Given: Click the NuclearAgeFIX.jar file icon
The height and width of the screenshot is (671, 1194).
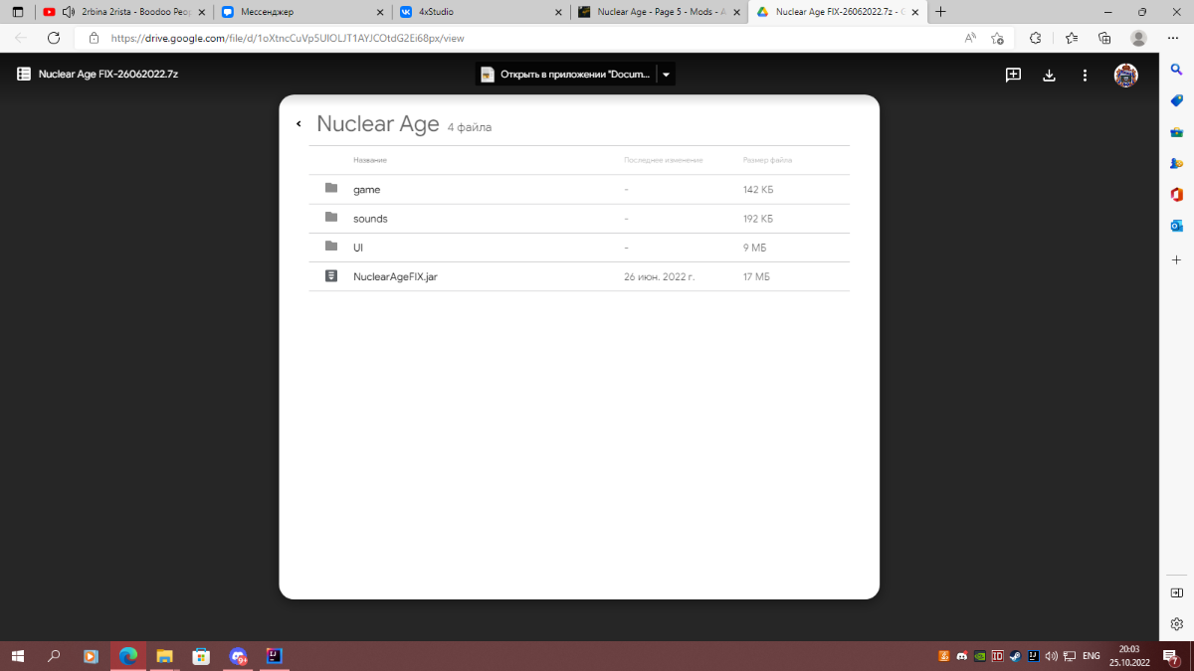Looking at the screenshot, I should (331, 275).
